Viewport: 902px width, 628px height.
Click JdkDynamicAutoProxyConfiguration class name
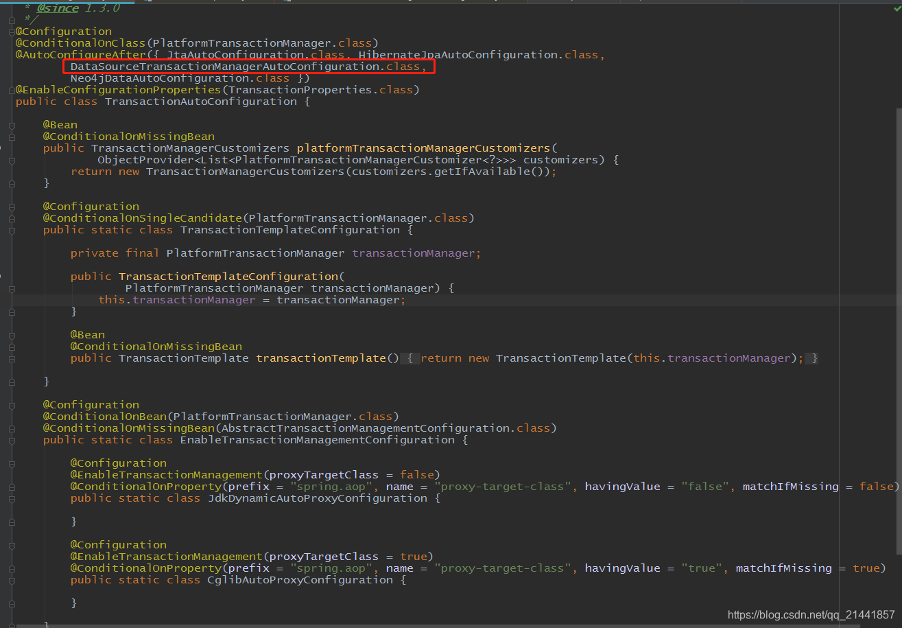click(x=317, y=498)
